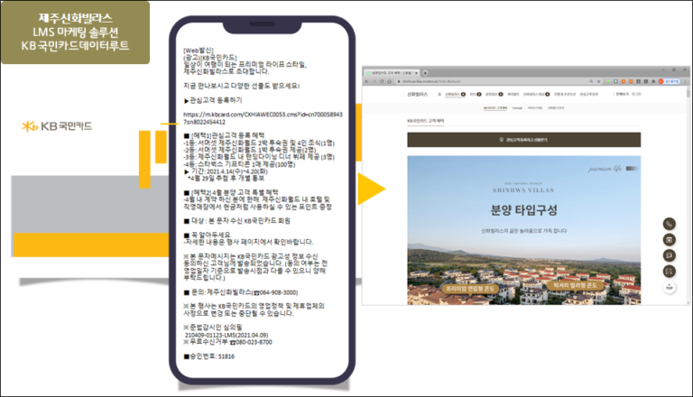The width and height of the screenshot is (693, 397).
Task: Close the KB국민카드 browser tab
Action: (416, 73)
